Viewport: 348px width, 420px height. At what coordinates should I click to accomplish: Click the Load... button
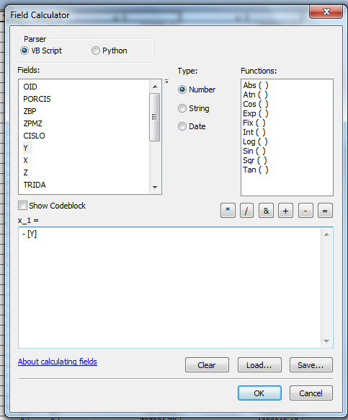pos(259,365)
